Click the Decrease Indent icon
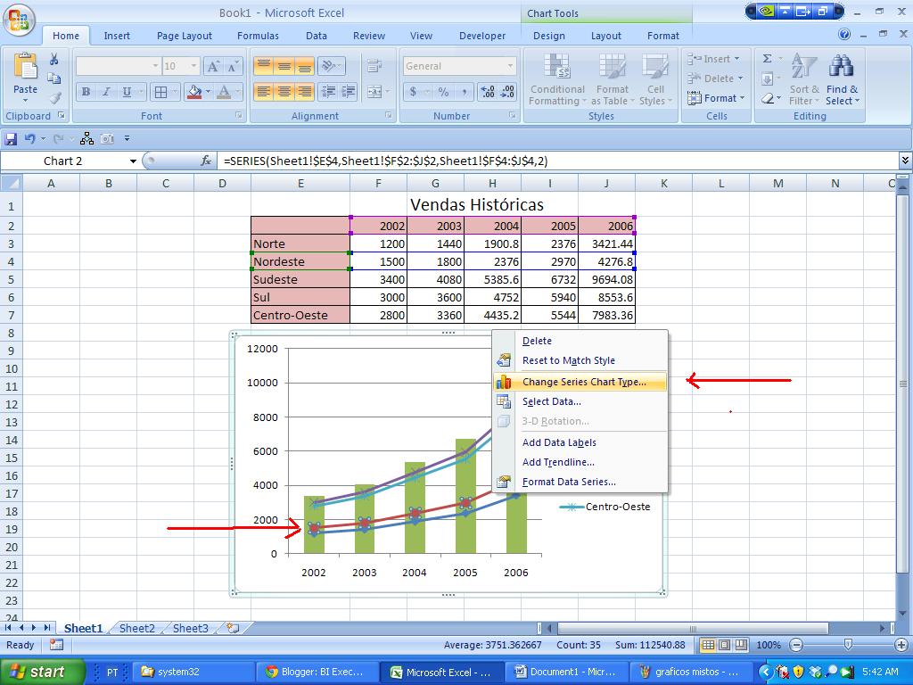Screen dimensions: 913x685 pyautogui.click(x=328, y=92)
